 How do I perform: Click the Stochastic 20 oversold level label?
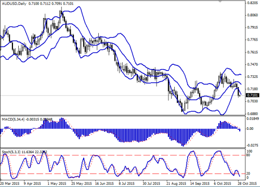pyautogui.click(x=249, y=173)
